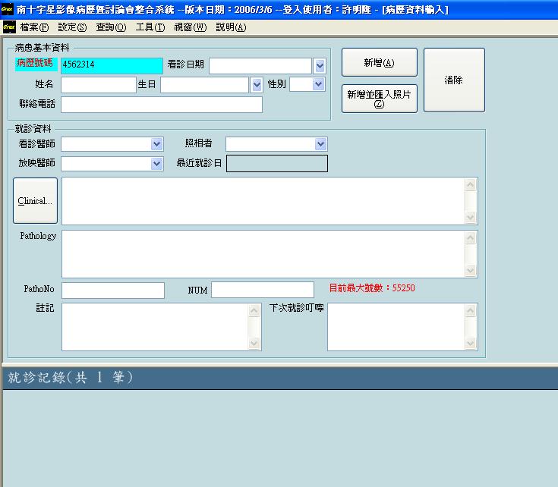Click the 姓名 input field
The width and height of the screenshot is (558, 487).
(x=99, y=85)
